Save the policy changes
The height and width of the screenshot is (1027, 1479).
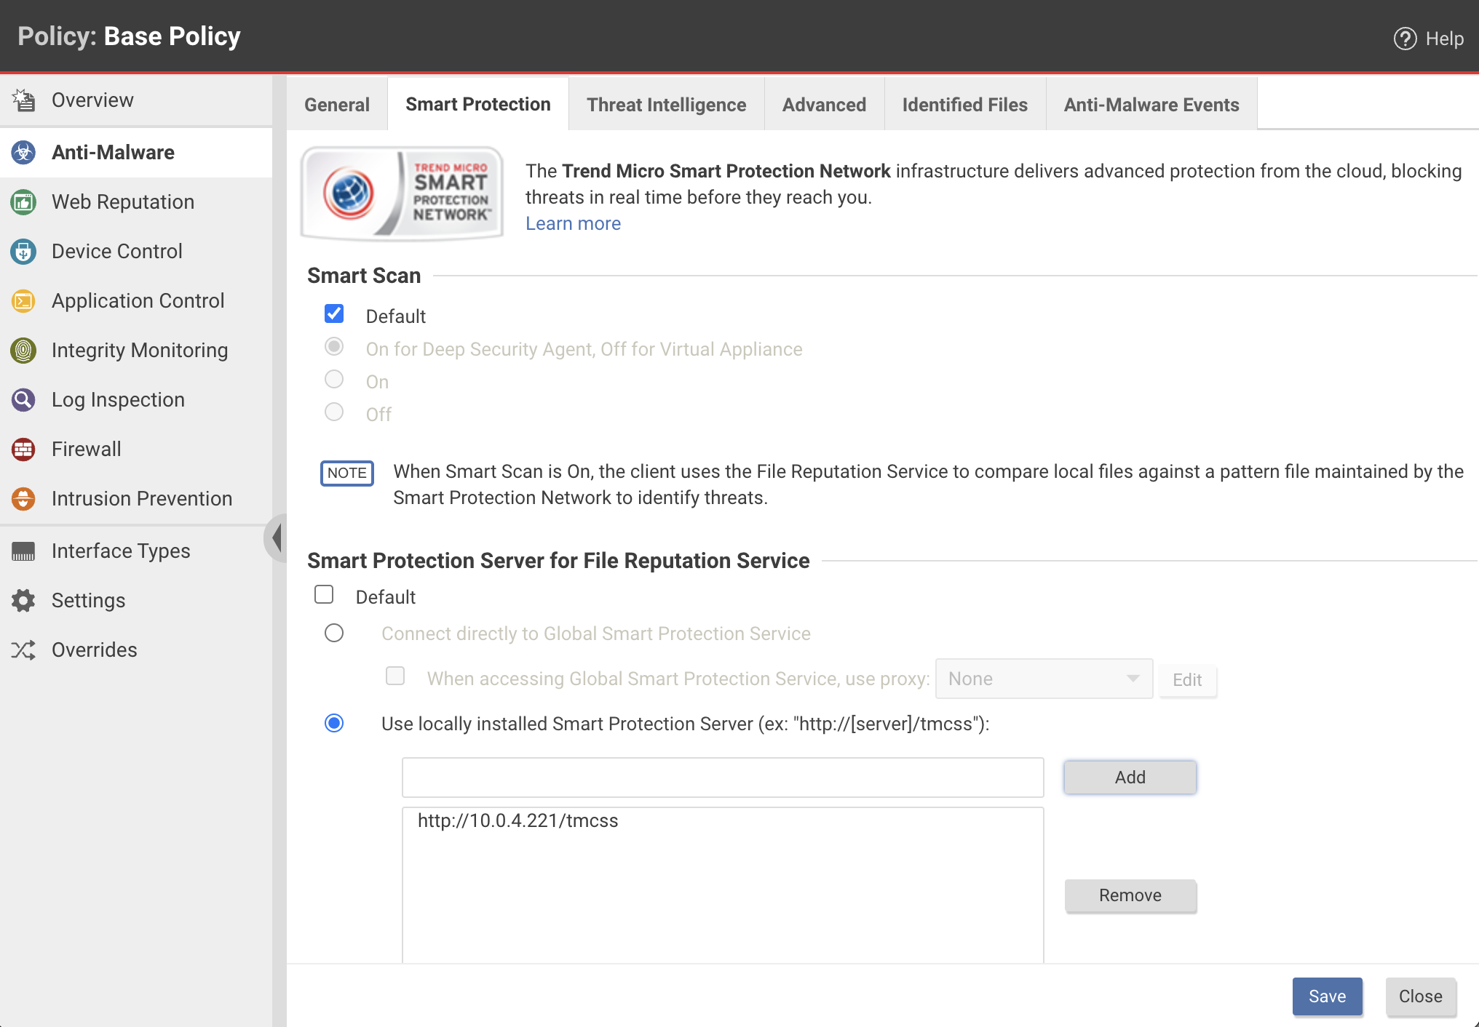pyautogui.click(x=1328, y=996)
